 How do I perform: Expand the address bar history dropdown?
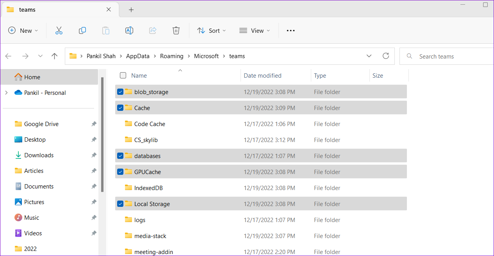369,56
